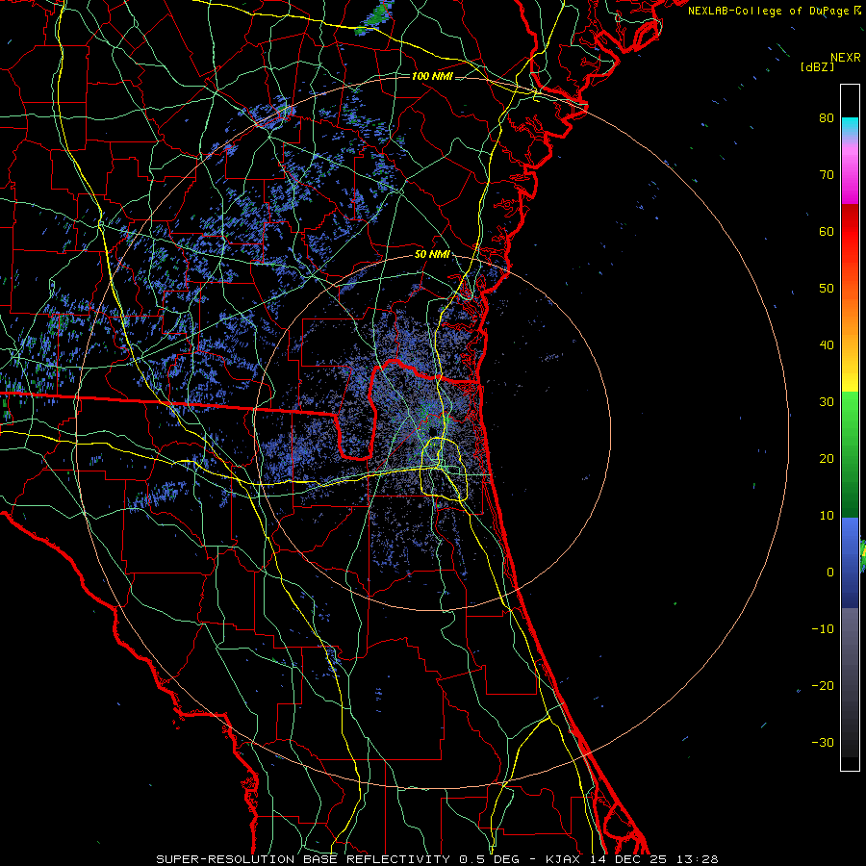The width and height of the screenshot is (866, 866).
Task: Click the 0 dBZ scale value
Action: [830, 573]
